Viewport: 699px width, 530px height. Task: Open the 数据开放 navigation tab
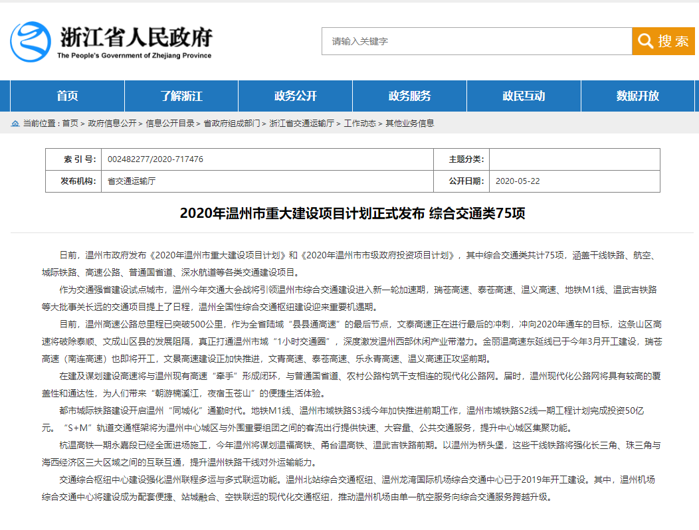[x=638, y=96]
